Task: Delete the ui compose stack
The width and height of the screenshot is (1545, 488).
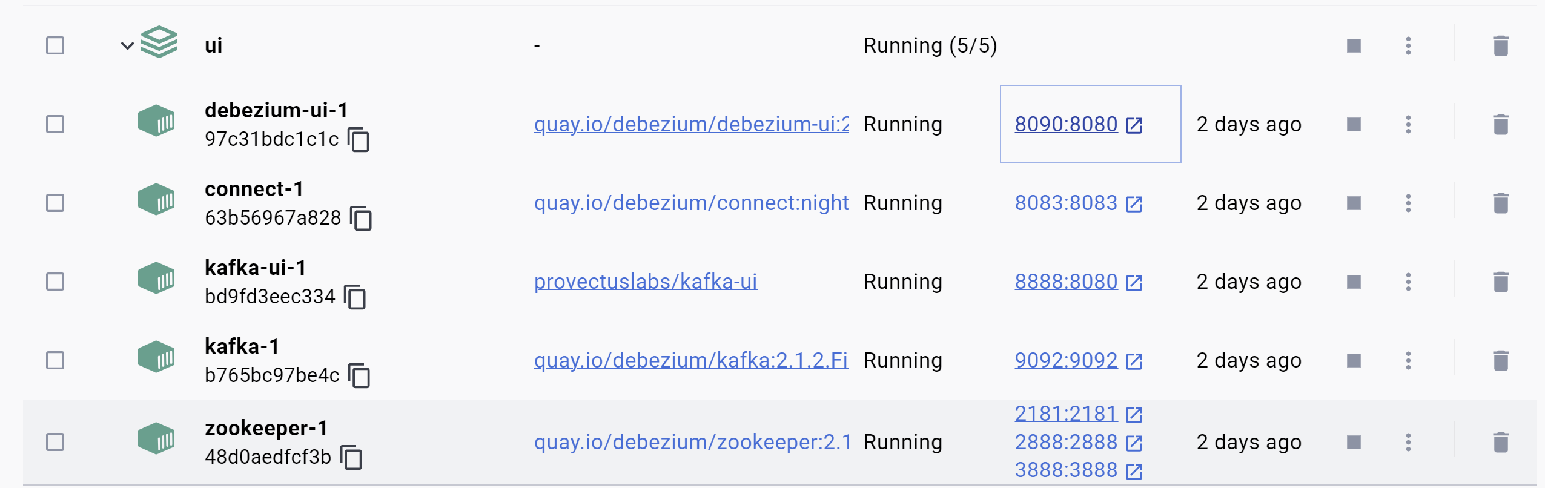Action: coord(1501,46)
